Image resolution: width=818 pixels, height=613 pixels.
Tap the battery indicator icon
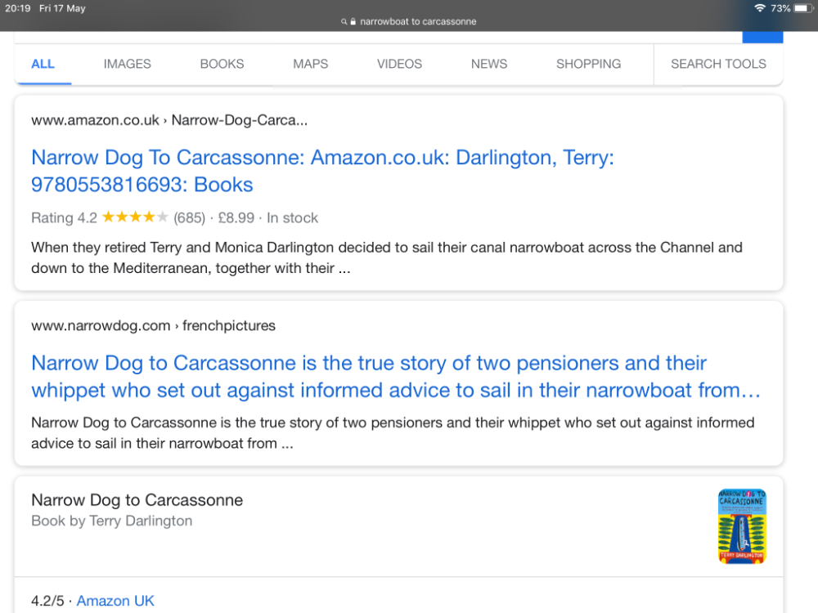[x=803, y=8]
